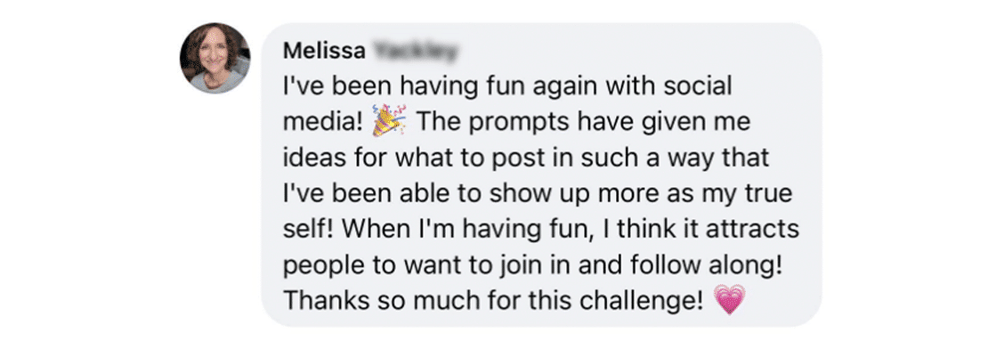Click the blurred surname next to Melissa
The width and height of the screenshot is (1004, 349).
pos(415,52)
